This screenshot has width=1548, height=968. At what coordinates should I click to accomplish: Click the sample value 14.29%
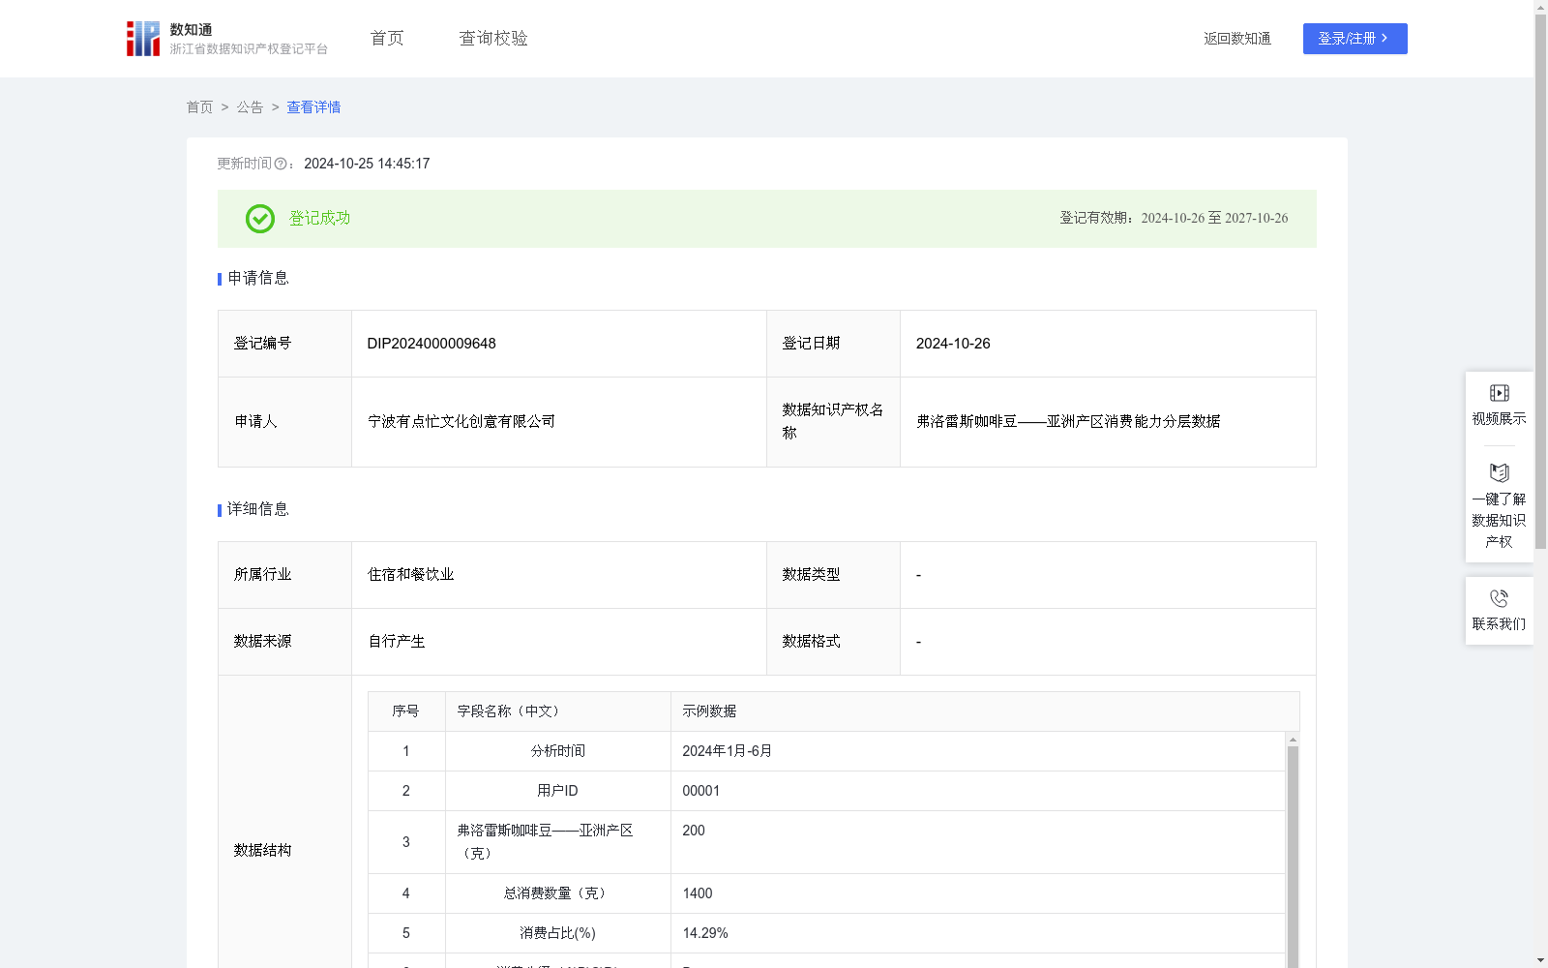pos(705,933)
